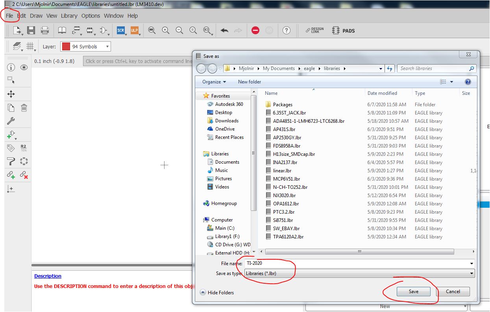
Task: Select the Move tool
Action: point(11,94)
